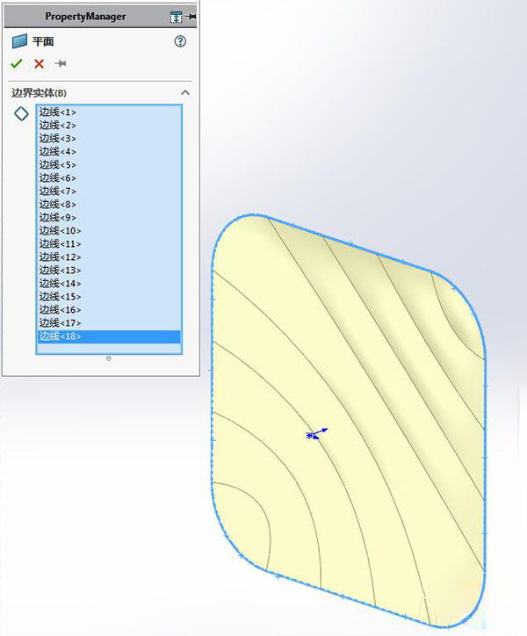Click the 平面 surface feature icon
The width and height of the screenshot is (527, 636).
coord(19,41)
